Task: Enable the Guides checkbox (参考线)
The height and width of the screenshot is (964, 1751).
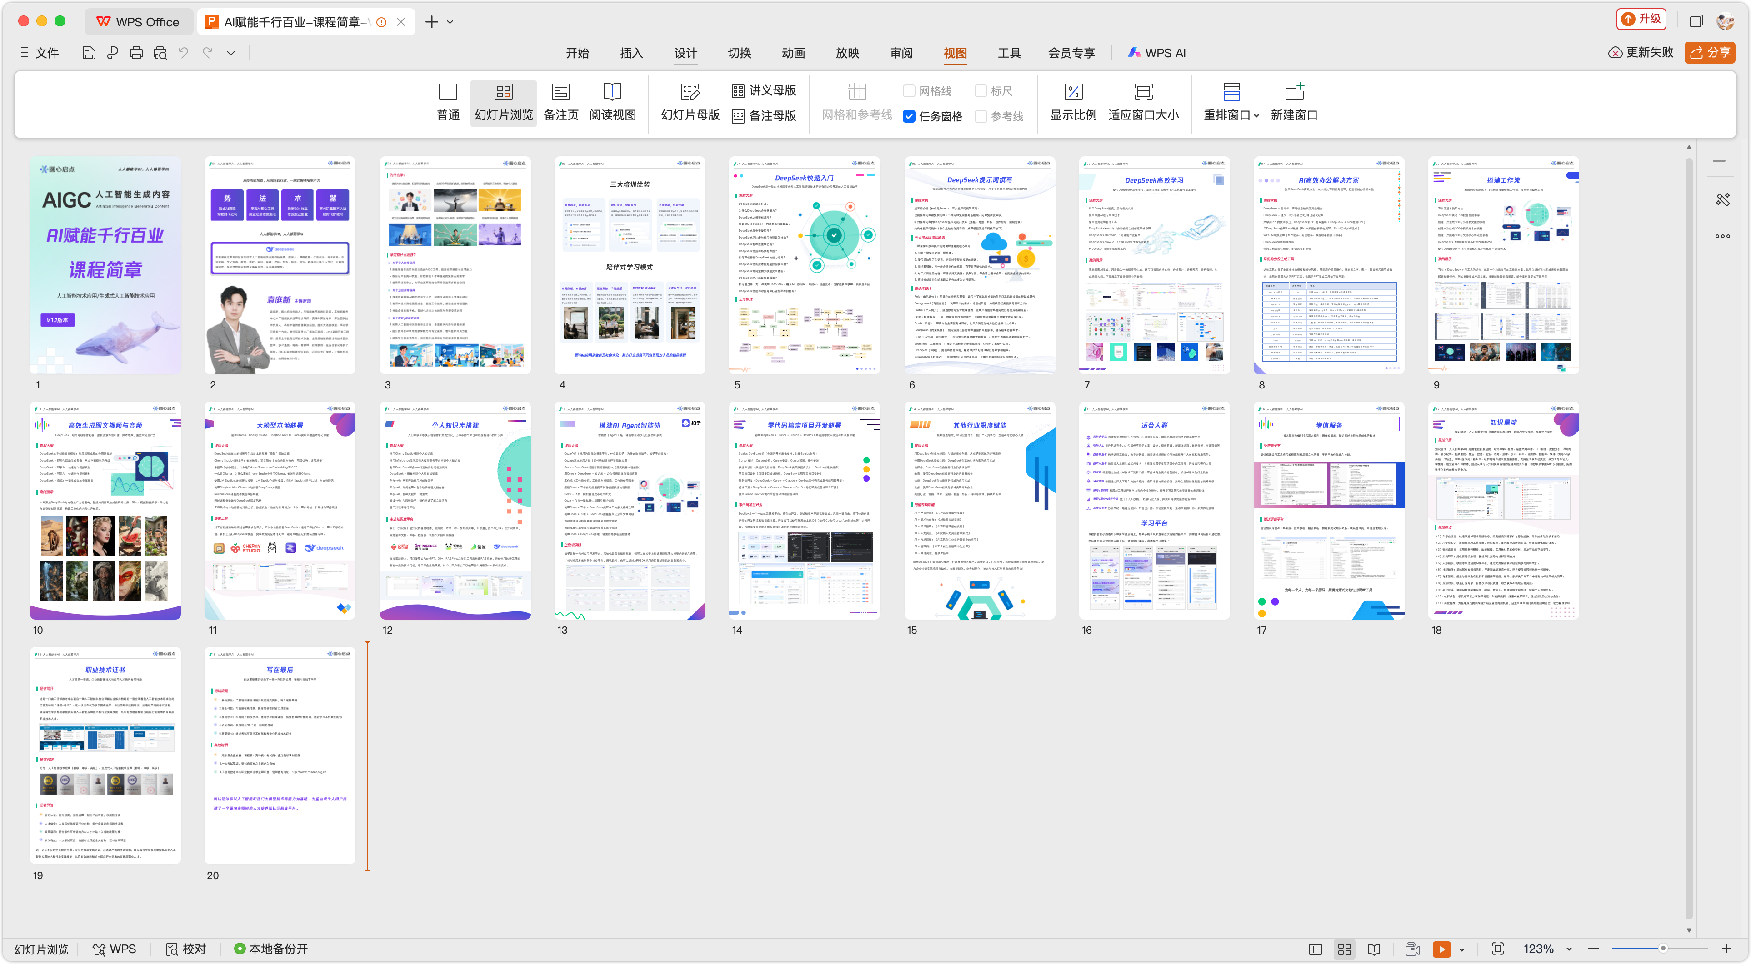Action: coord(980,116)
